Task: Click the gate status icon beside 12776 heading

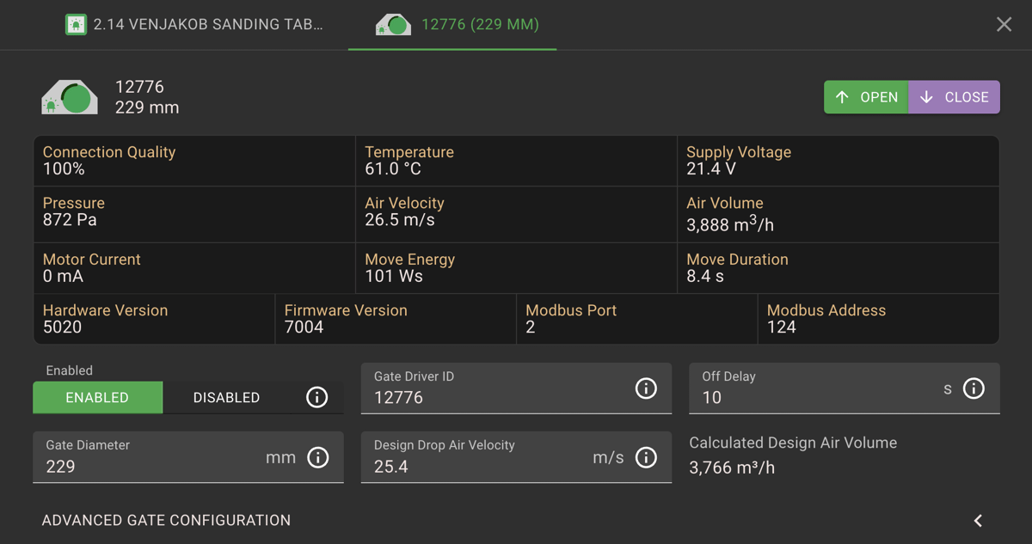Action: click(x=69, y=96)
